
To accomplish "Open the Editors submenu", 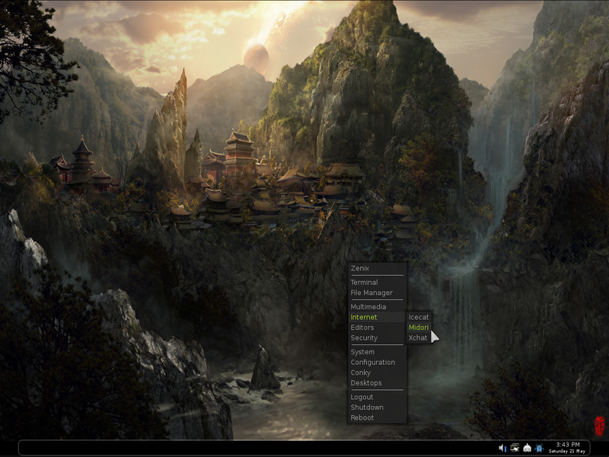I will click(x=377, y=328).
